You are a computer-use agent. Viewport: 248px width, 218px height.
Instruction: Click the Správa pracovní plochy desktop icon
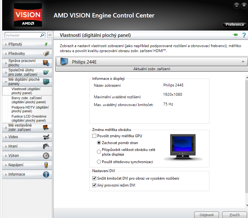pyautogui.click(x=46, y=63)
